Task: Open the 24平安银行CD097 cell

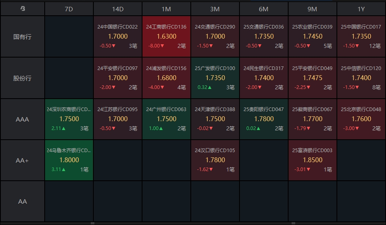Action: 118,78
